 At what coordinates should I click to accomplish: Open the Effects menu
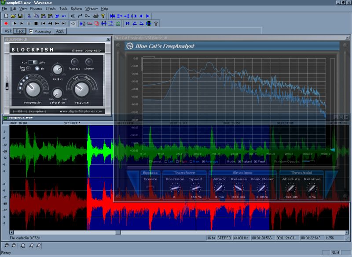click(x=51, y=8)
